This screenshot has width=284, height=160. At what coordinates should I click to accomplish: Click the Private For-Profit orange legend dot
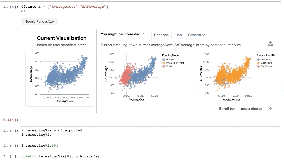(x=164, y=63)
